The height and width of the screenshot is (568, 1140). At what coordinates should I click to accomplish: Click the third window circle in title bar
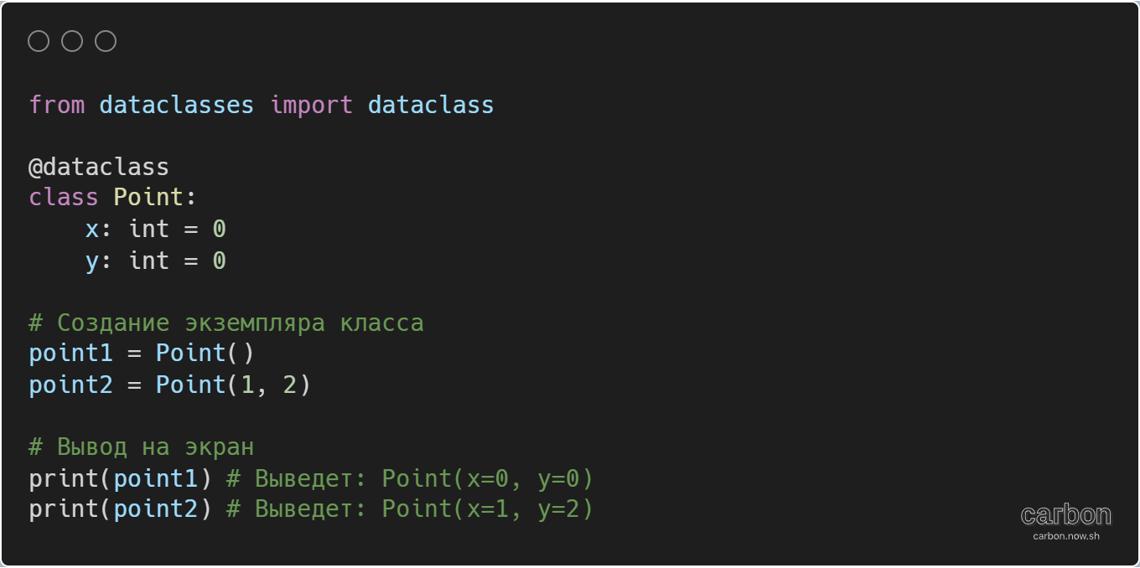(106, 41)
